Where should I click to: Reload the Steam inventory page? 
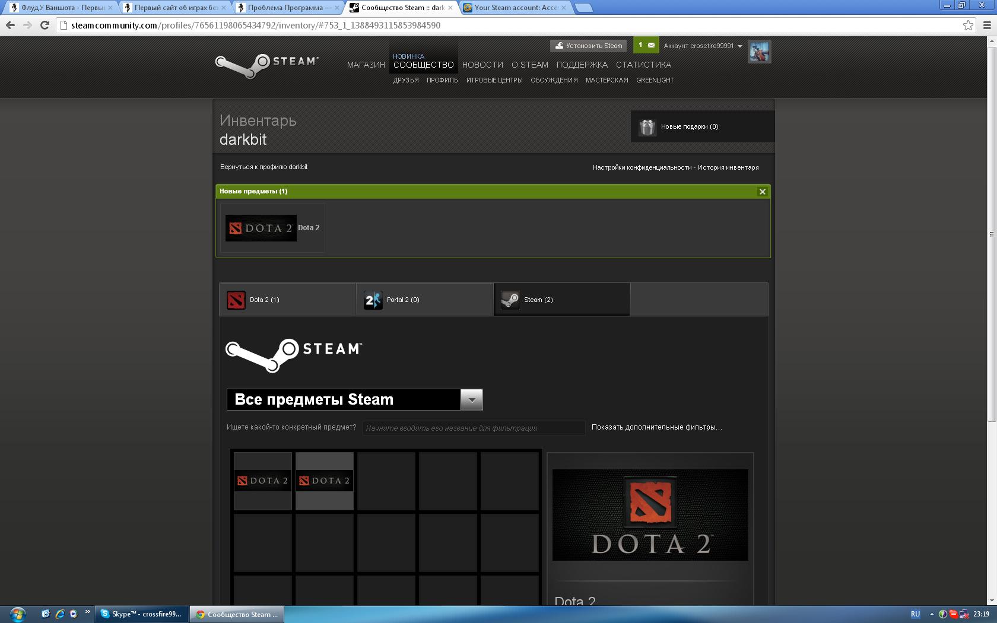[45, 25]
